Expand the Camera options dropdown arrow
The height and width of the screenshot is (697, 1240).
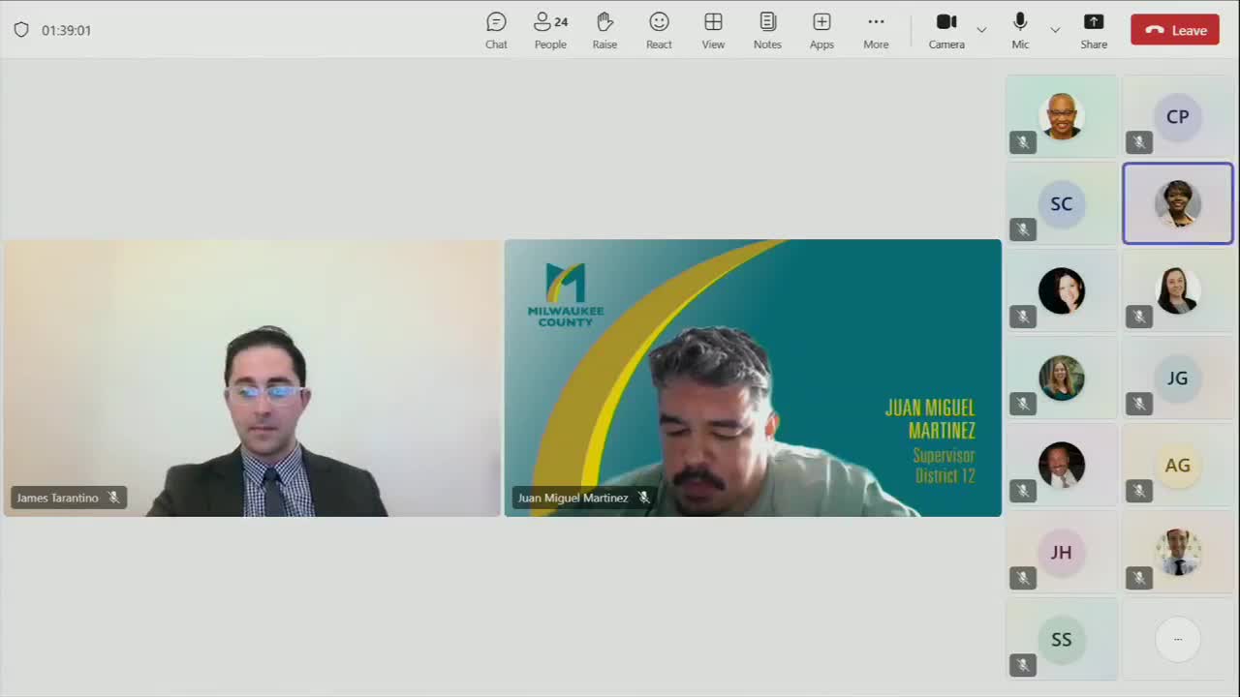tap(981, 30)
